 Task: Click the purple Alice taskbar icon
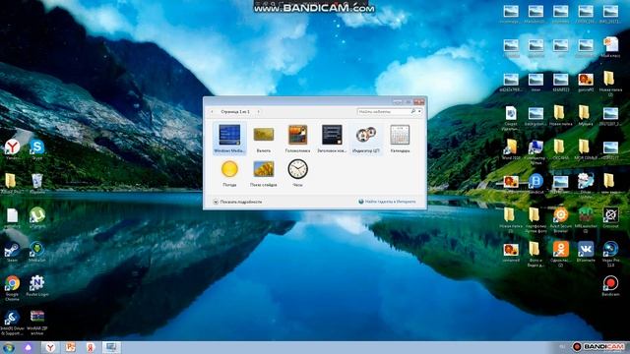click(x=29, y=347)
